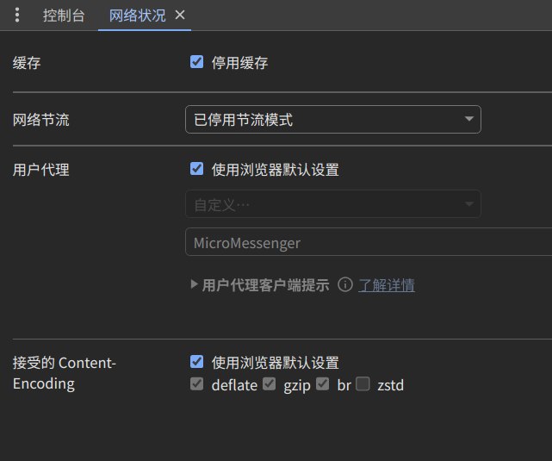
Task: Select the 网络状况 tab
Action: 137,16
